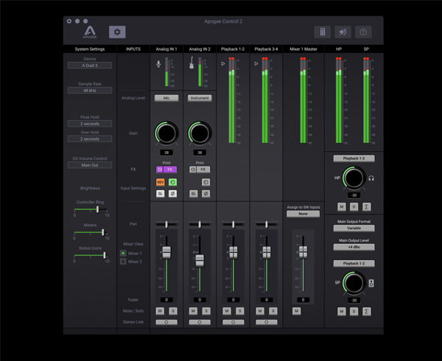Image resolution: width=442 pixels, height=361 pixels.
Task: Solo the Playback 3-4 channel
Action: (x=273, y=311)
